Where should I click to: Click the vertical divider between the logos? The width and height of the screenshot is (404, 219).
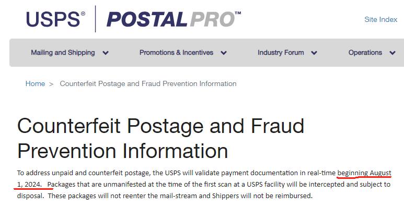[95, 19]
